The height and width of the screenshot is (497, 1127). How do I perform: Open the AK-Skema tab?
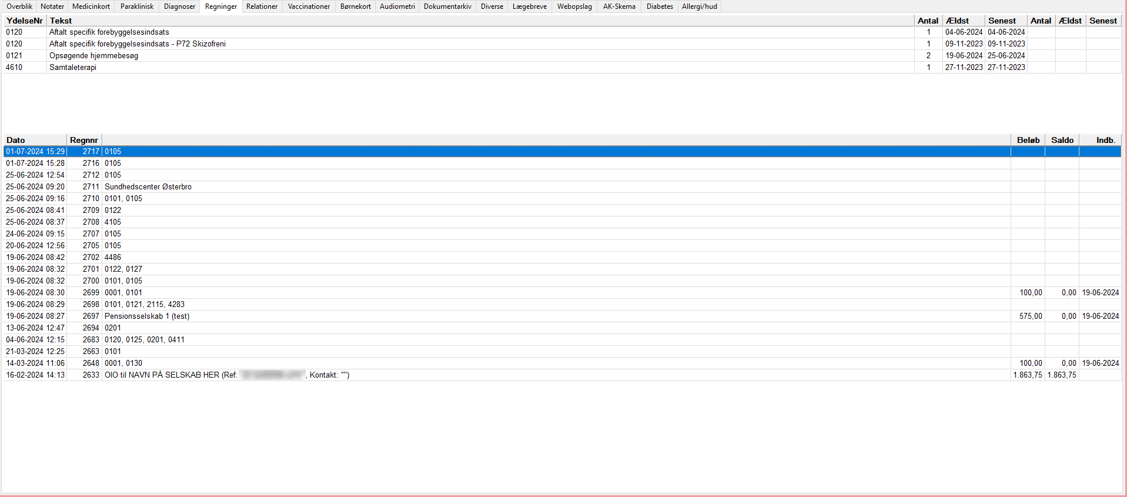click(619, 6)
